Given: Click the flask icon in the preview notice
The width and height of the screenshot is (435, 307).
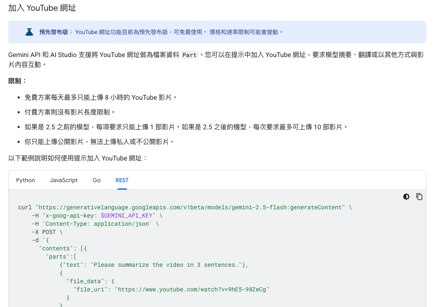Looking at the screenshot, I should (29, 32).
